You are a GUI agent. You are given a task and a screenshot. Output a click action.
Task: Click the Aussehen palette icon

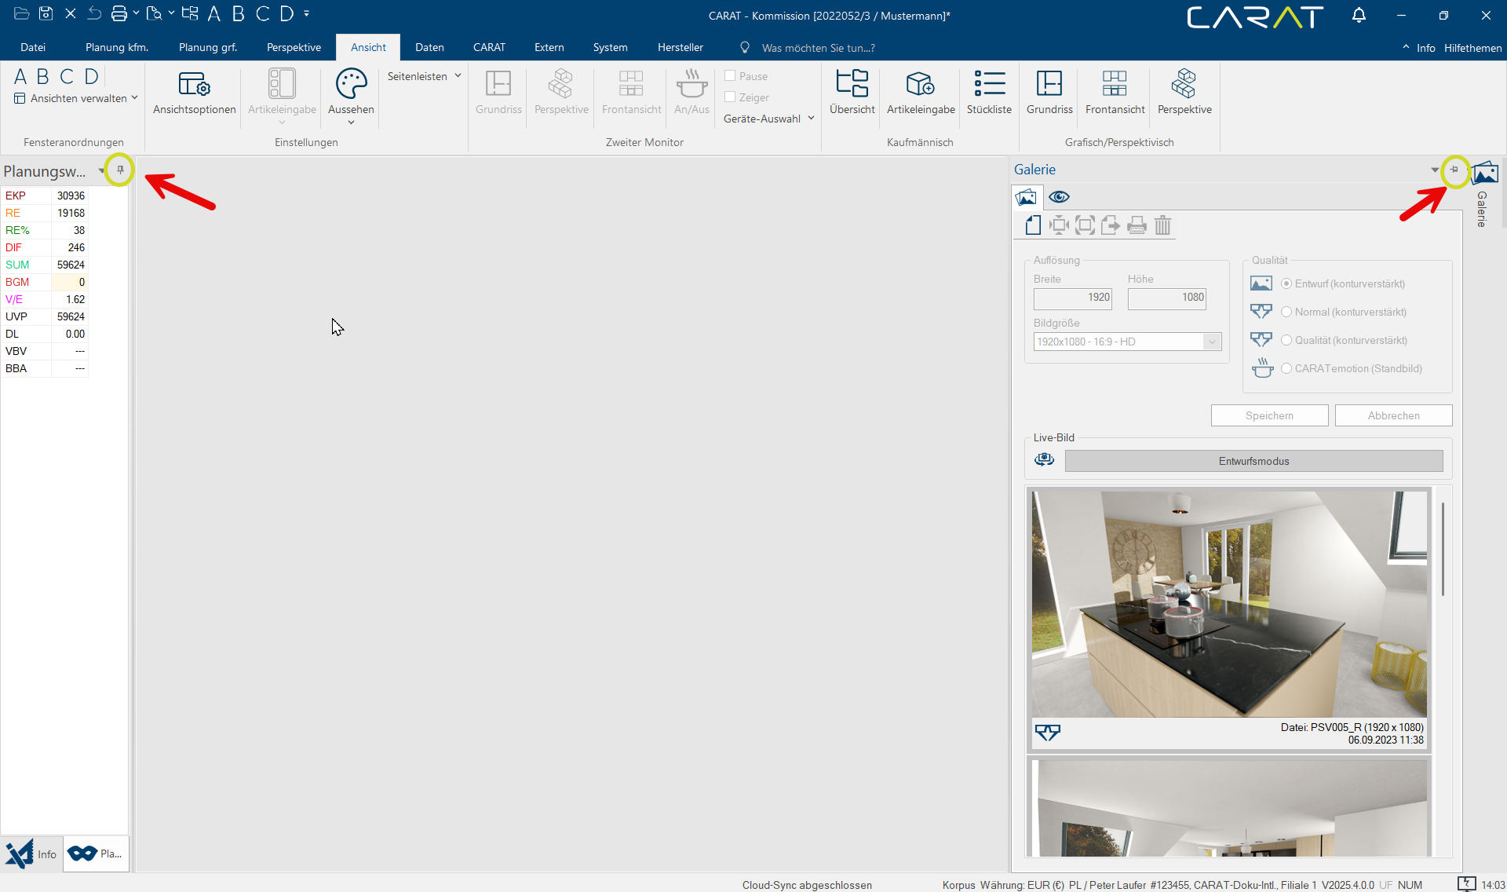351,83
